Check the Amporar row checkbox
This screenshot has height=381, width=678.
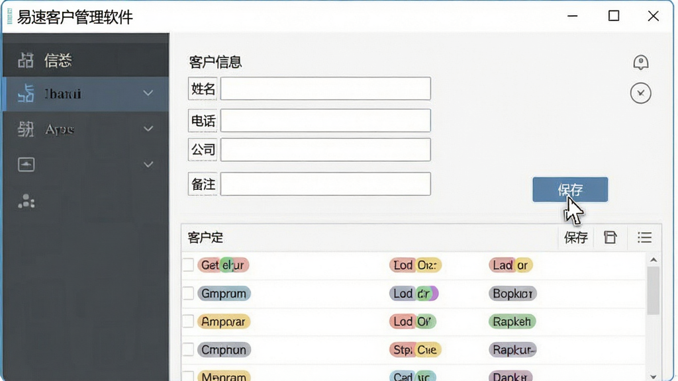click(188, 321)
